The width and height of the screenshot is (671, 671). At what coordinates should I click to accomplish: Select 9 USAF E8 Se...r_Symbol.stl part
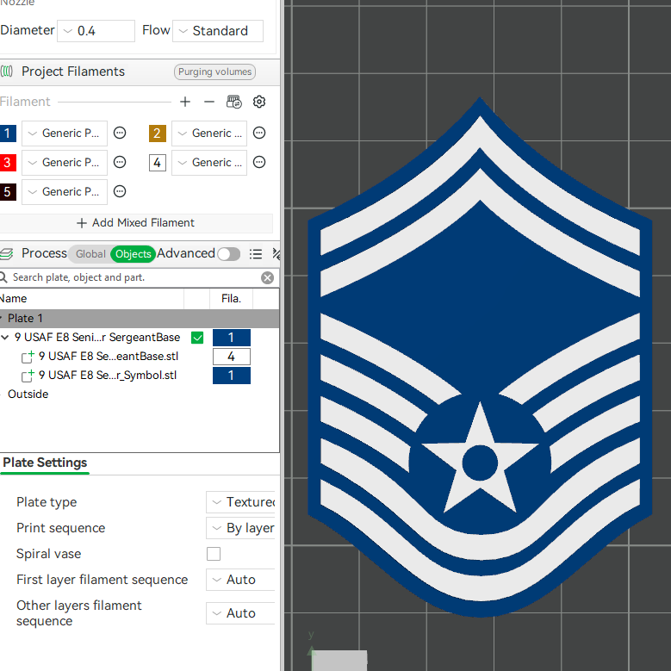pos(108,376)
